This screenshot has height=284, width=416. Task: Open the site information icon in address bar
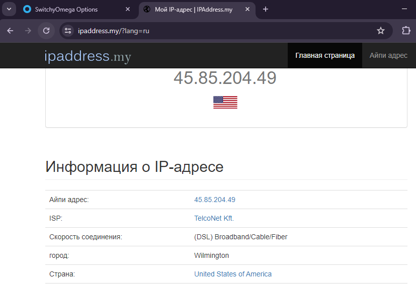pos(68,31)
